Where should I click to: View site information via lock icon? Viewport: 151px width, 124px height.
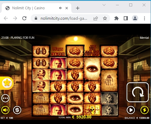[x=36, y=18]
